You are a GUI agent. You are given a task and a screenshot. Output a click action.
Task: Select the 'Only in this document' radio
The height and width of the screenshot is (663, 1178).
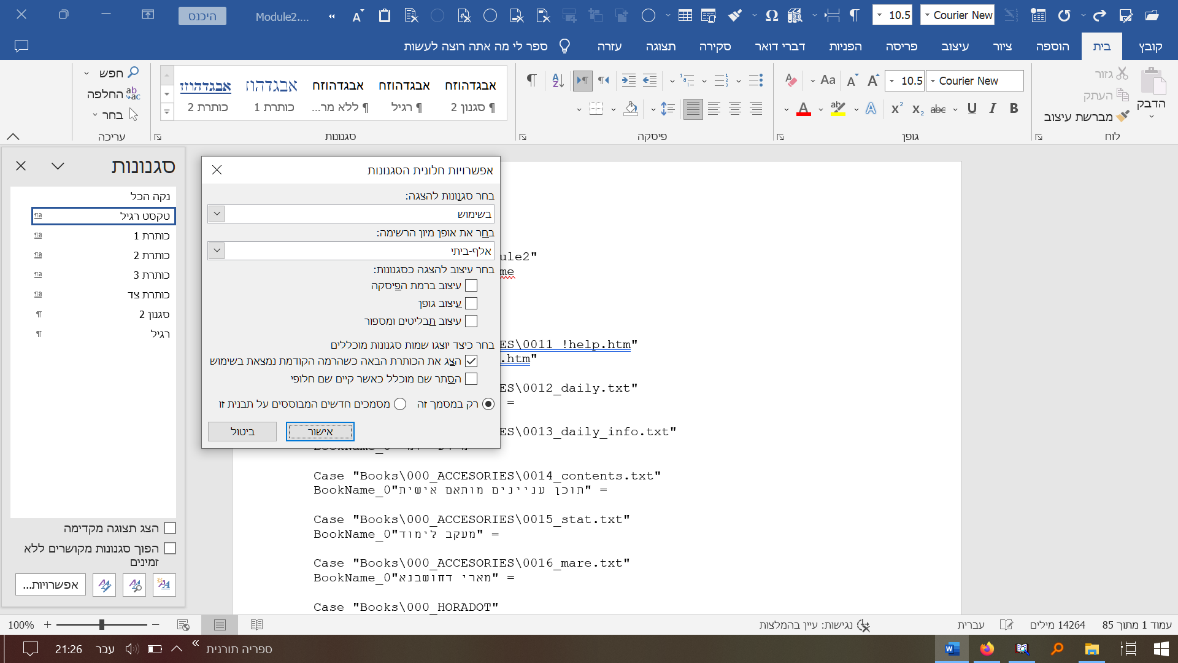pyautogui.click(x=488, y=404)
